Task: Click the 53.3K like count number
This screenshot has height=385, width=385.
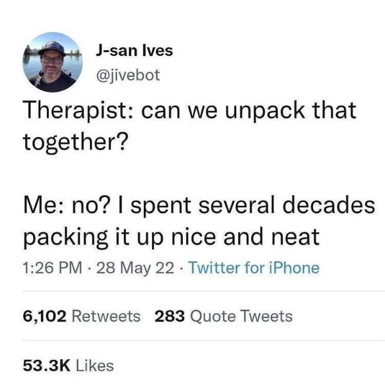Action: pyautogui.click(x=47, y=366)
